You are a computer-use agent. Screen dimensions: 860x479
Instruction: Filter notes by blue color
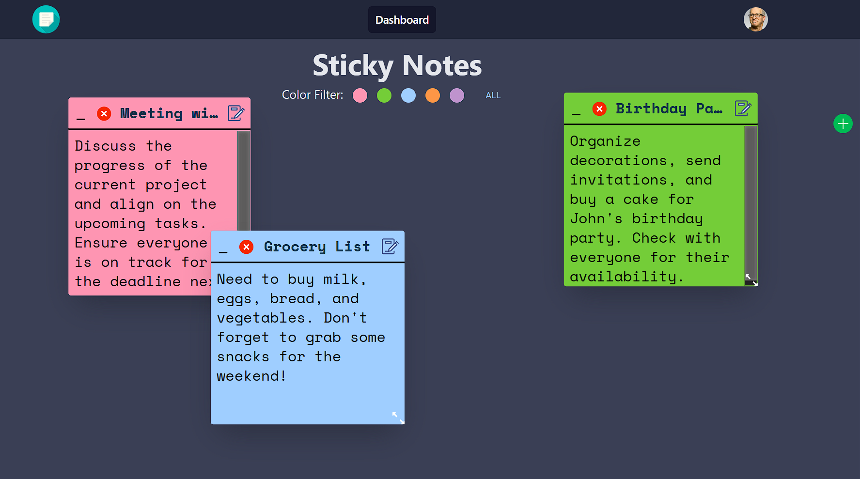click(408, 95)
